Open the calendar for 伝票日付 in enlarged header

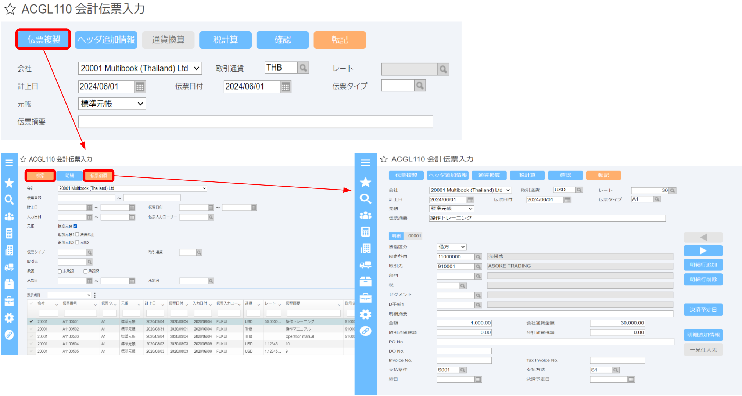286,87
